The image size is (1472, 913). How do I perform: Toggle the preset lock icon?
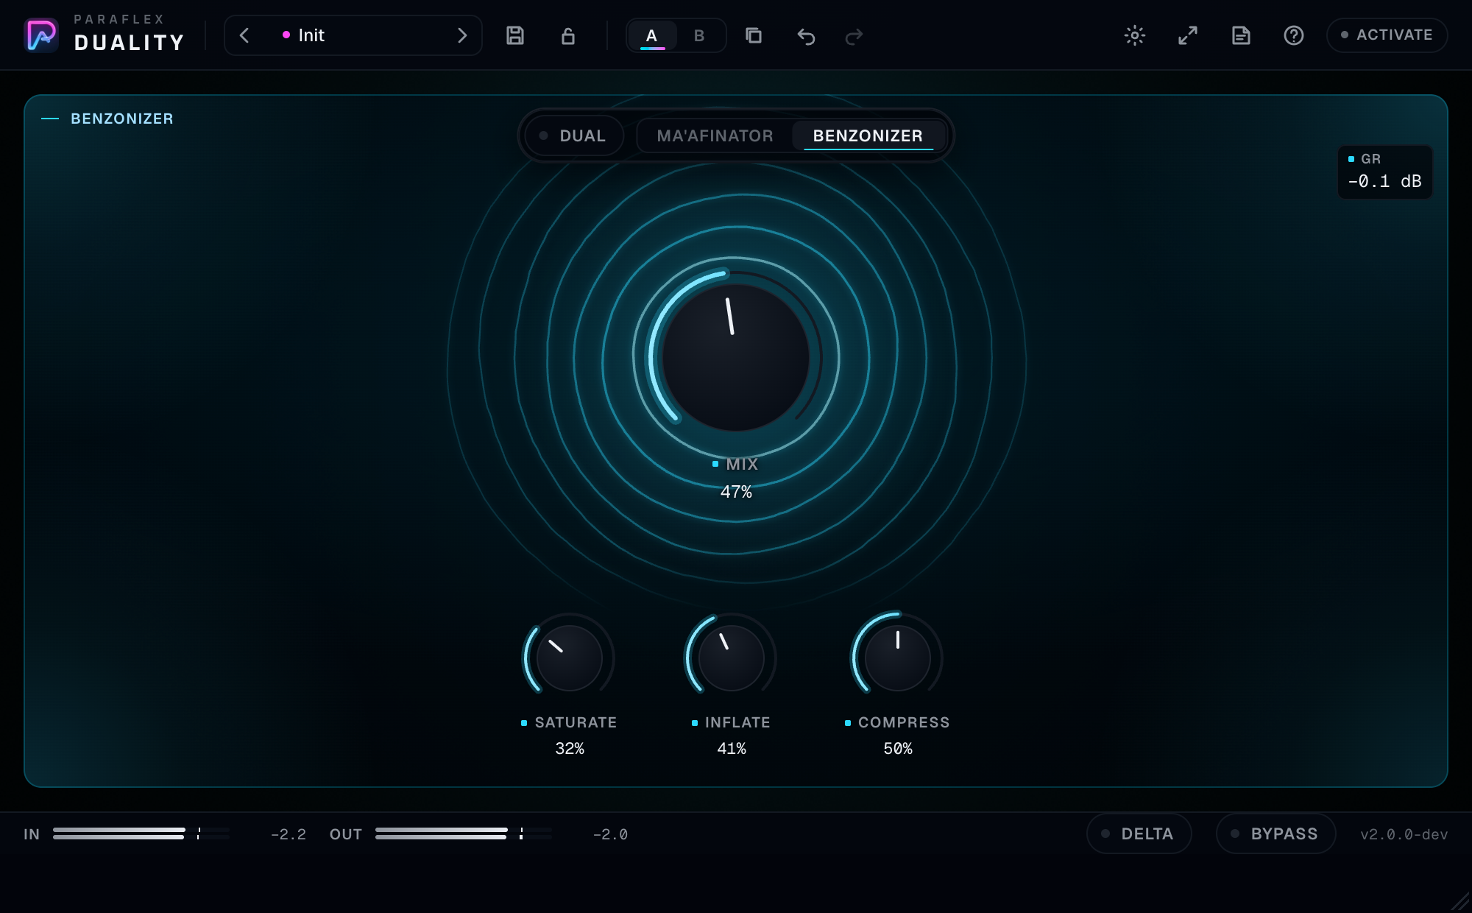568,35
